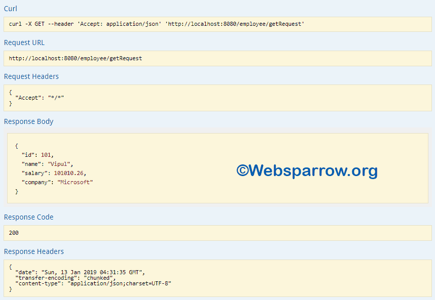Click the Curl section heading
Image resolution: width=435 pixels, height=300 pixels.
pyautogui.click(x=11, y=9)
